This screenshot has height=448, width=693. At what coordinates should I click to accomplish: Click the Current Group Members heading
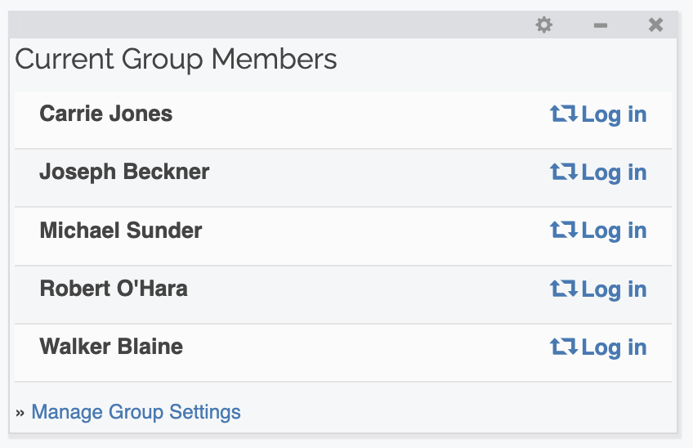(176, 60)
